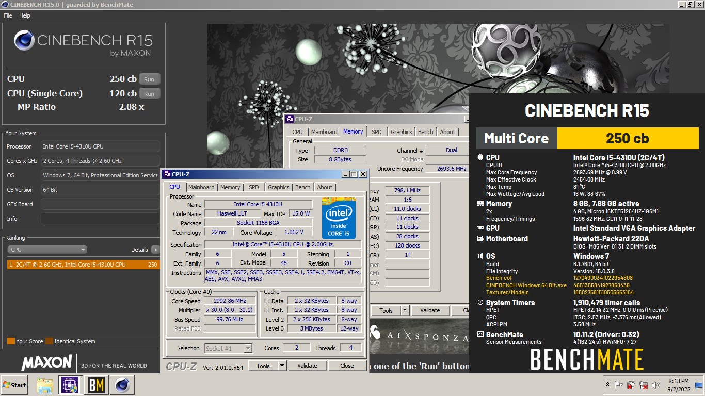Viewport: 705px width, 396px height.
Task: Switch to CPU-Z via its taskbar chip icon
Action: [70, 385]
